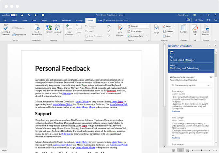Open the Translate tool
This screenshot has width=219, height=153.
(49, 29)
